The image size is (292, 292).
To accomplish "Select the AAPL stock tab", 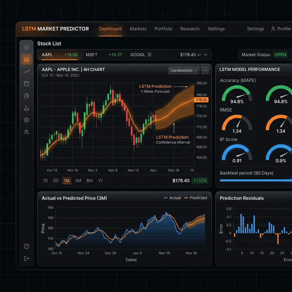I will coord(60,55).
